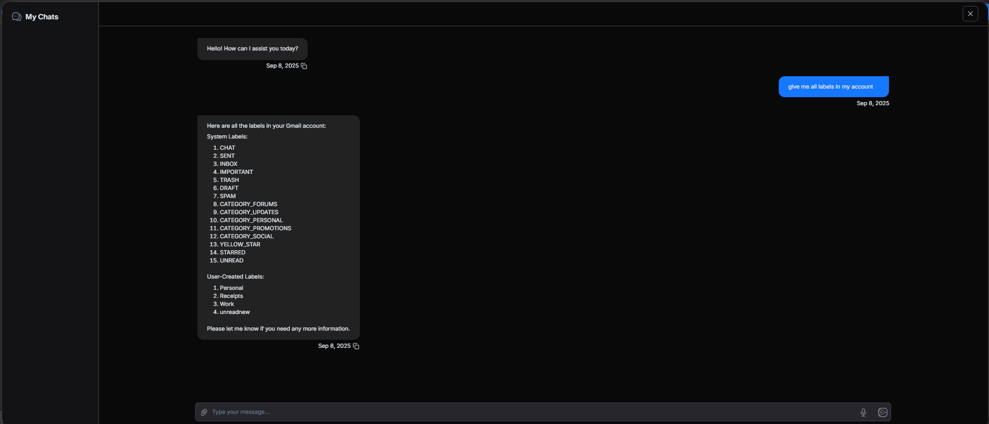Click 'Please let me know' closing text

pyautogui.click(x=278, y=329)
